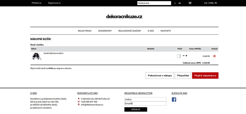This screenshot has width=246, height=114.
Task: Click Celková cena s DPH label
Action: [x=192, y=63]
